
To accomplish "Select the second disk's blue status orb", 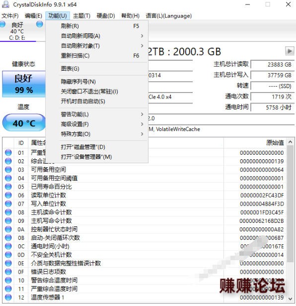I will point(40,24).
